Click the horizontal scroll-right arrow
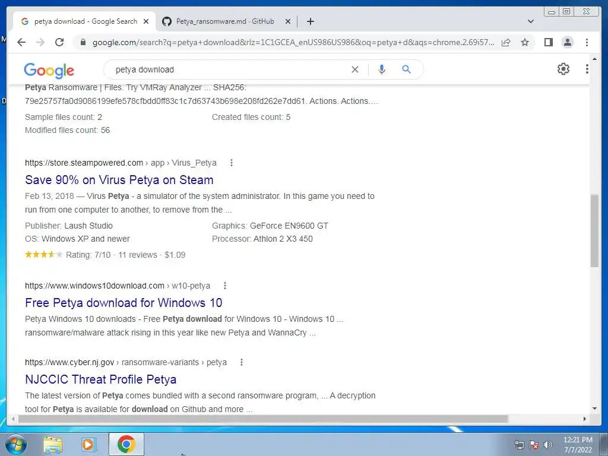The height and width of the screenshot is (456, 608). click(x=585, y=419)
